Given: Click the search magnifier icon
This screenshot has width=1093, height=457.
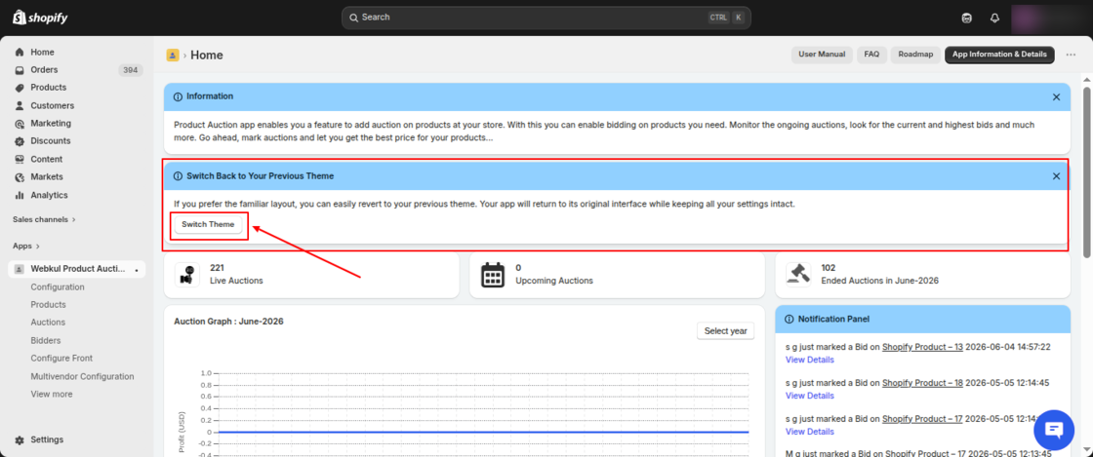Looking at the screenshot, I should pyautogui.click(x=353, y=18).
